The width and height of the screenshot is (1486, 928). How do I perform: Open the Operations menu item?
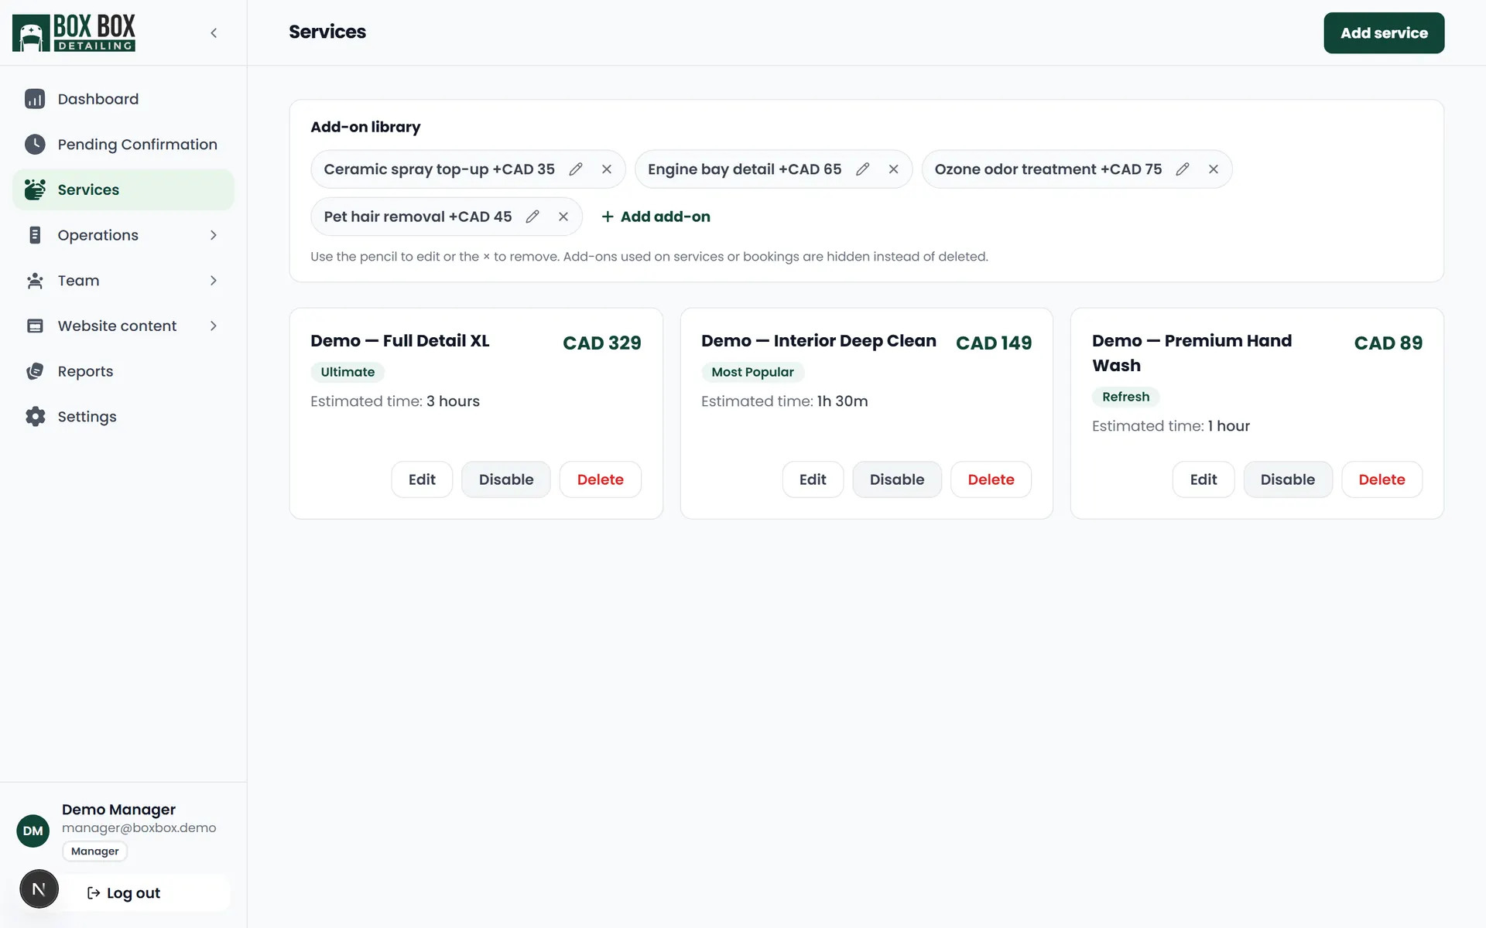[123, 235]
